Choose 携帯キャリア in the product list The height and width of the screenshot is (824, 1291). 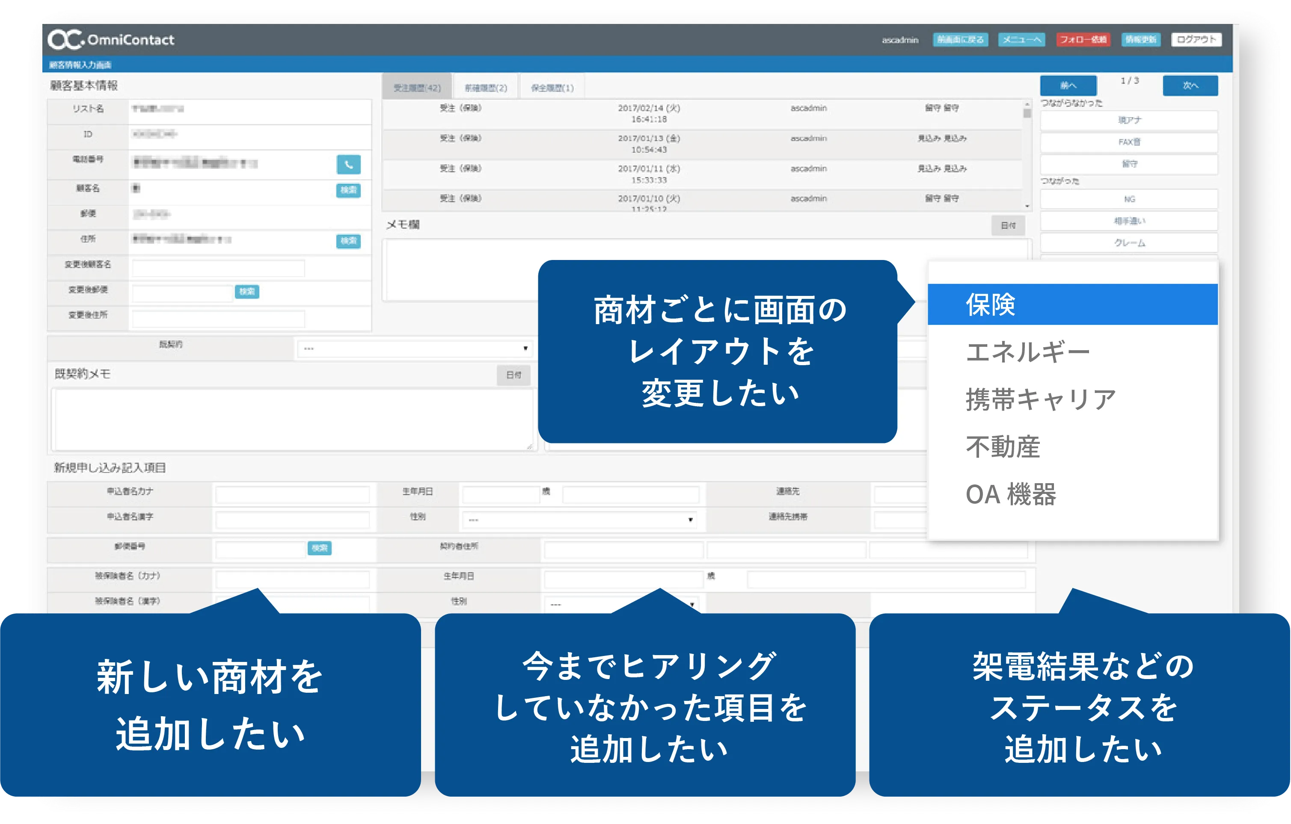[x=1073, y=400]
